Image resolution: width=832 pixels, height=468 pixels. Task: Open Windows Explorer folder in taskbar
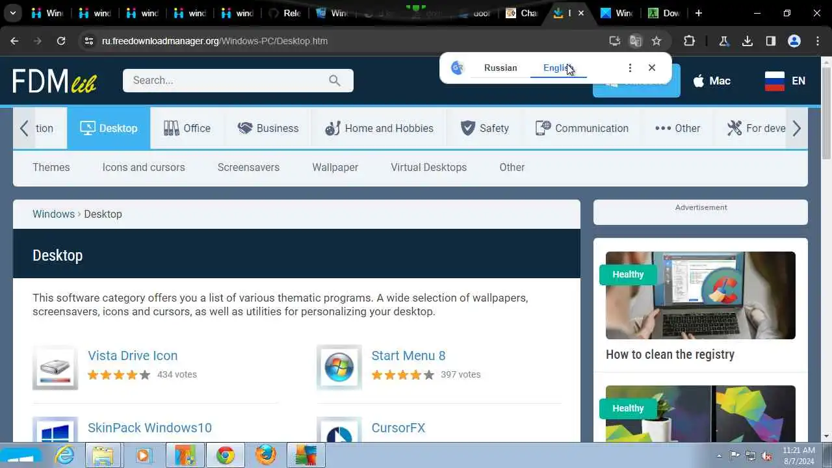(x=103, y=456)
